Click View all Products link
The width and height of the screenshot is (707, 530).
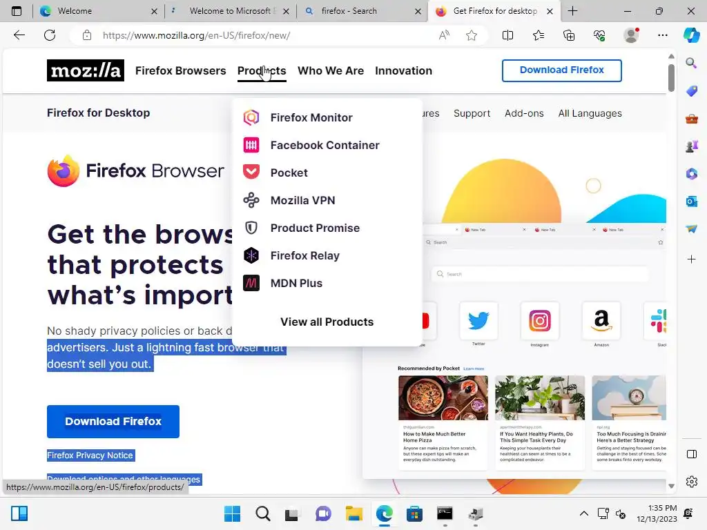point(327,322)
